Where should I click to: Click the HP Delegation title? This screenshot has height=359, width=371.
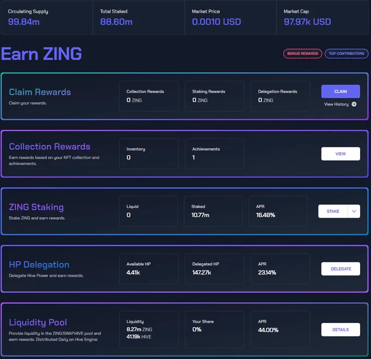tap(39, 265)
